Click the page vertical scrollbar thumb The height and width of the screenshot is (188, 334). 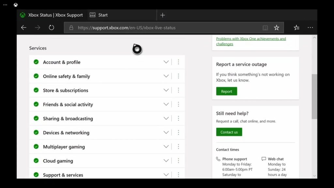click(x=314, y=96)
